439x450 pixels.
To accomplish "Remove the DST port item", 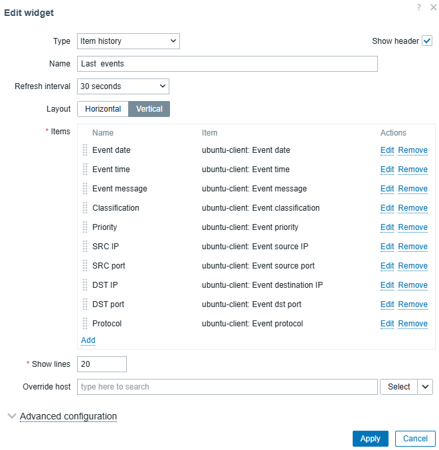I will pos(412,304).
